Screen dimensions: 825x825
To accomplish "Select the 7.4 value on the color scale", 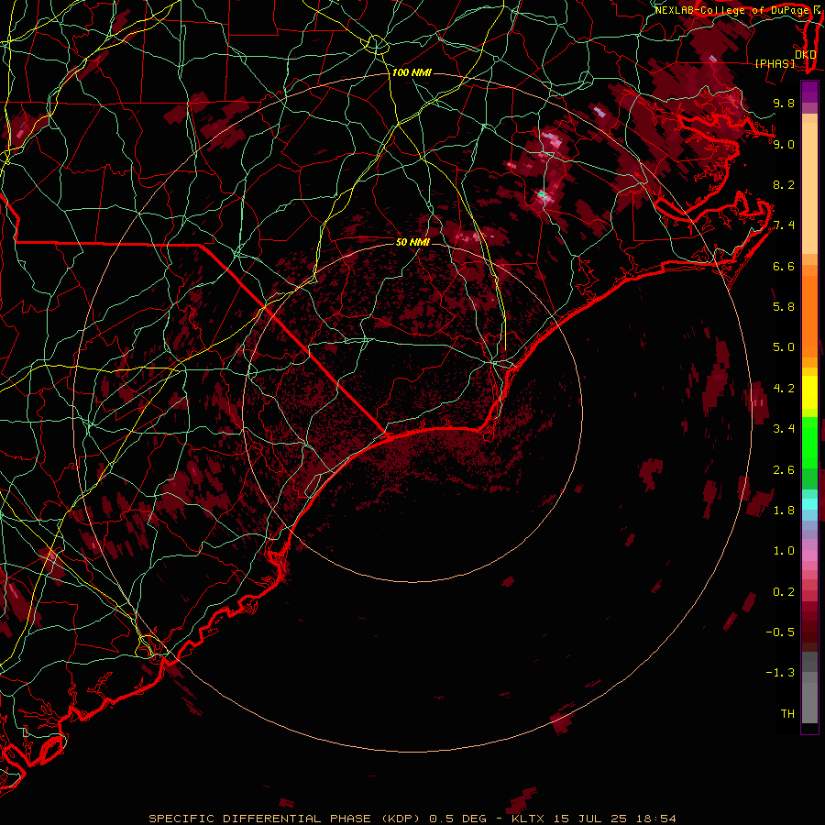I will pyautogui.click(x=784, y=225).
